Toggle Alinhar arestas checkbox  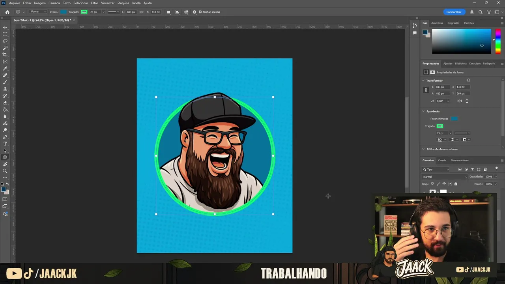[200, 12]
